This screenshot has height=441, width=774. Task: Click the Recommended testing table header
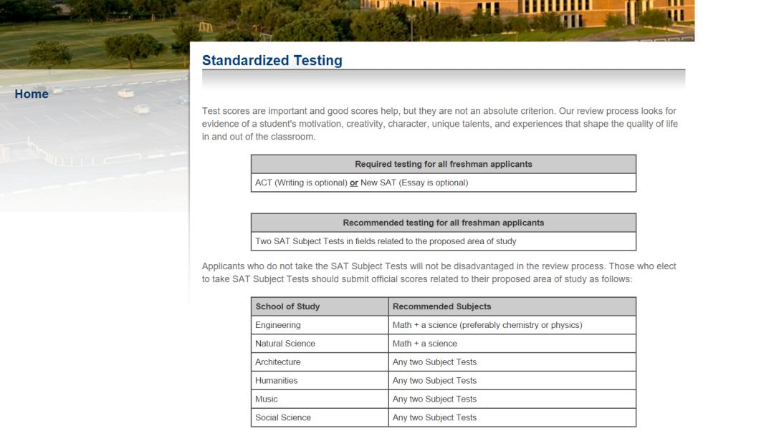444,223
